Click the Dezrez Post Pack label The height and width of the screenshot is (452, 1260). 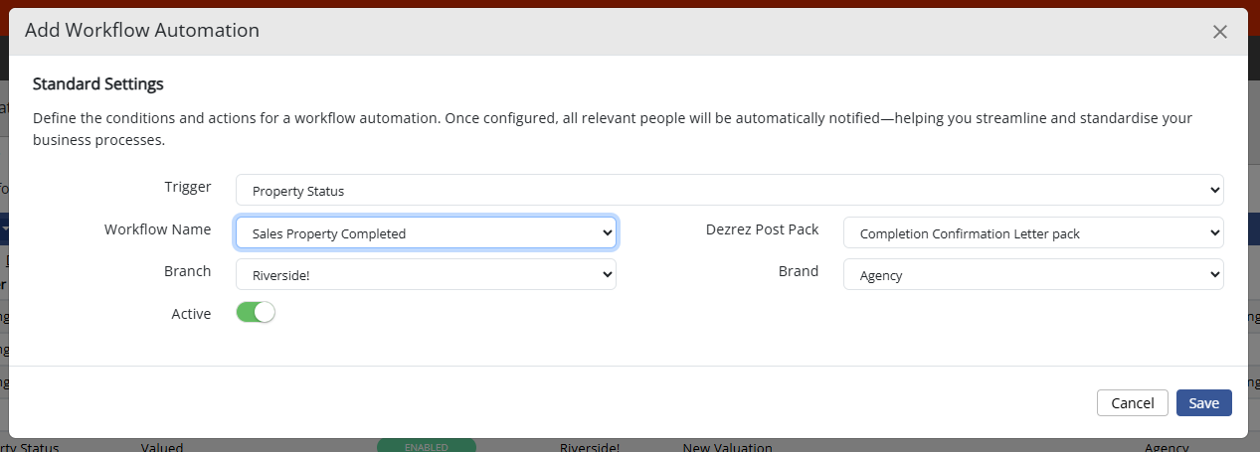click(762, 229)
